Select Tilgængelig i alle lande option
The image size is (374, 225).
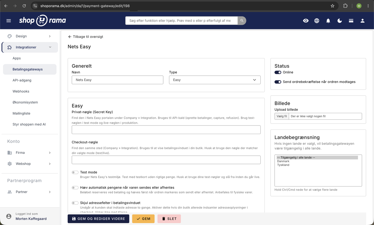tap(317, 158)
